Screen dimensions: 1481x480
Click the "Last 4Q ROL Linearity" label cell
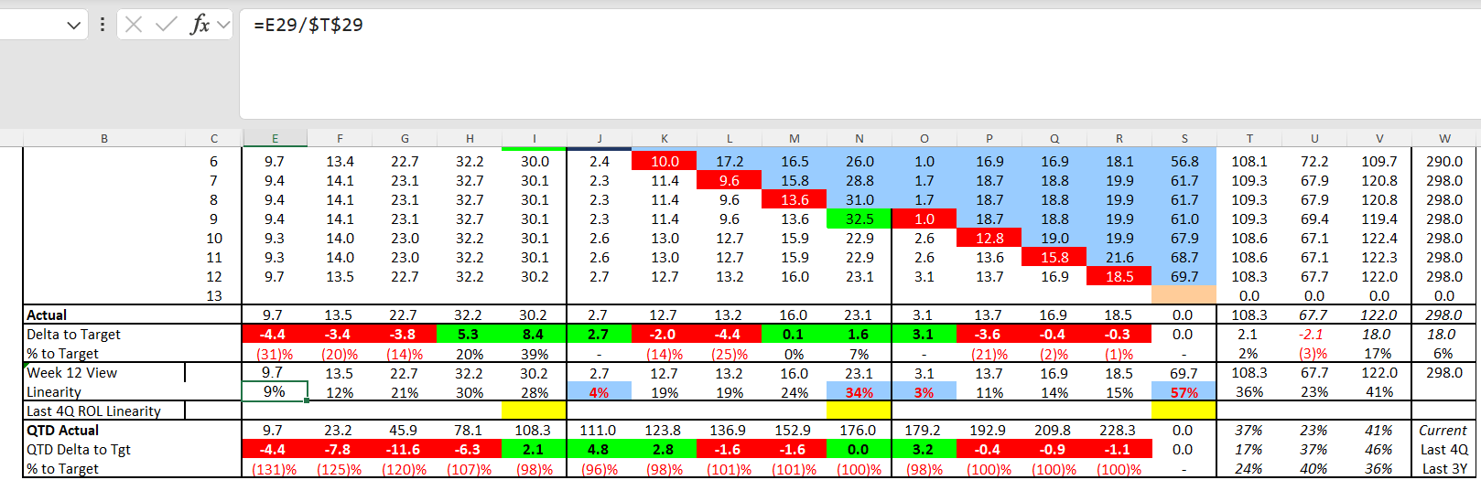(x=103, y=411)
